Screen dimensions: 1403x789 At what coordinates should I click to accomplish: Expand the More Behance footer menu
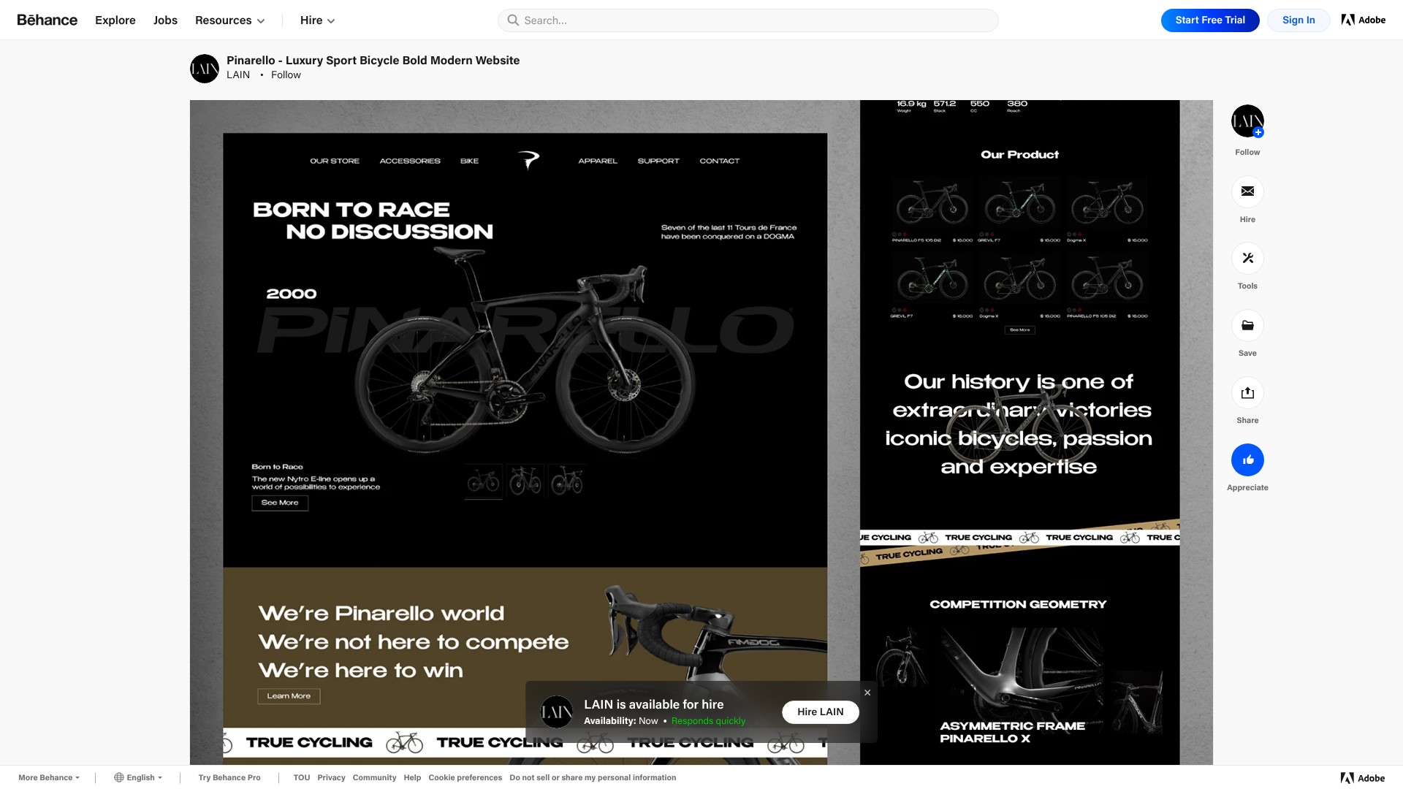point(48,777)
